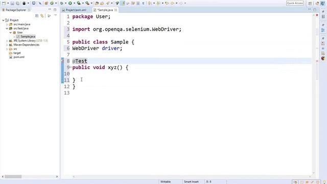This screenshot has width=327, height=184.
Task: Open the Package Explorer view menu
Action: coord(56,15)
